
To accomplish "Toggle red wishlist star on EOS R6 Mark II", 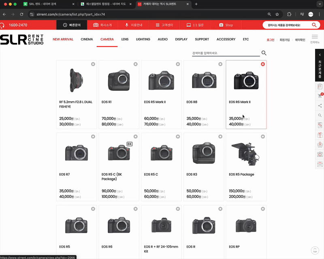I will point(262,64).
